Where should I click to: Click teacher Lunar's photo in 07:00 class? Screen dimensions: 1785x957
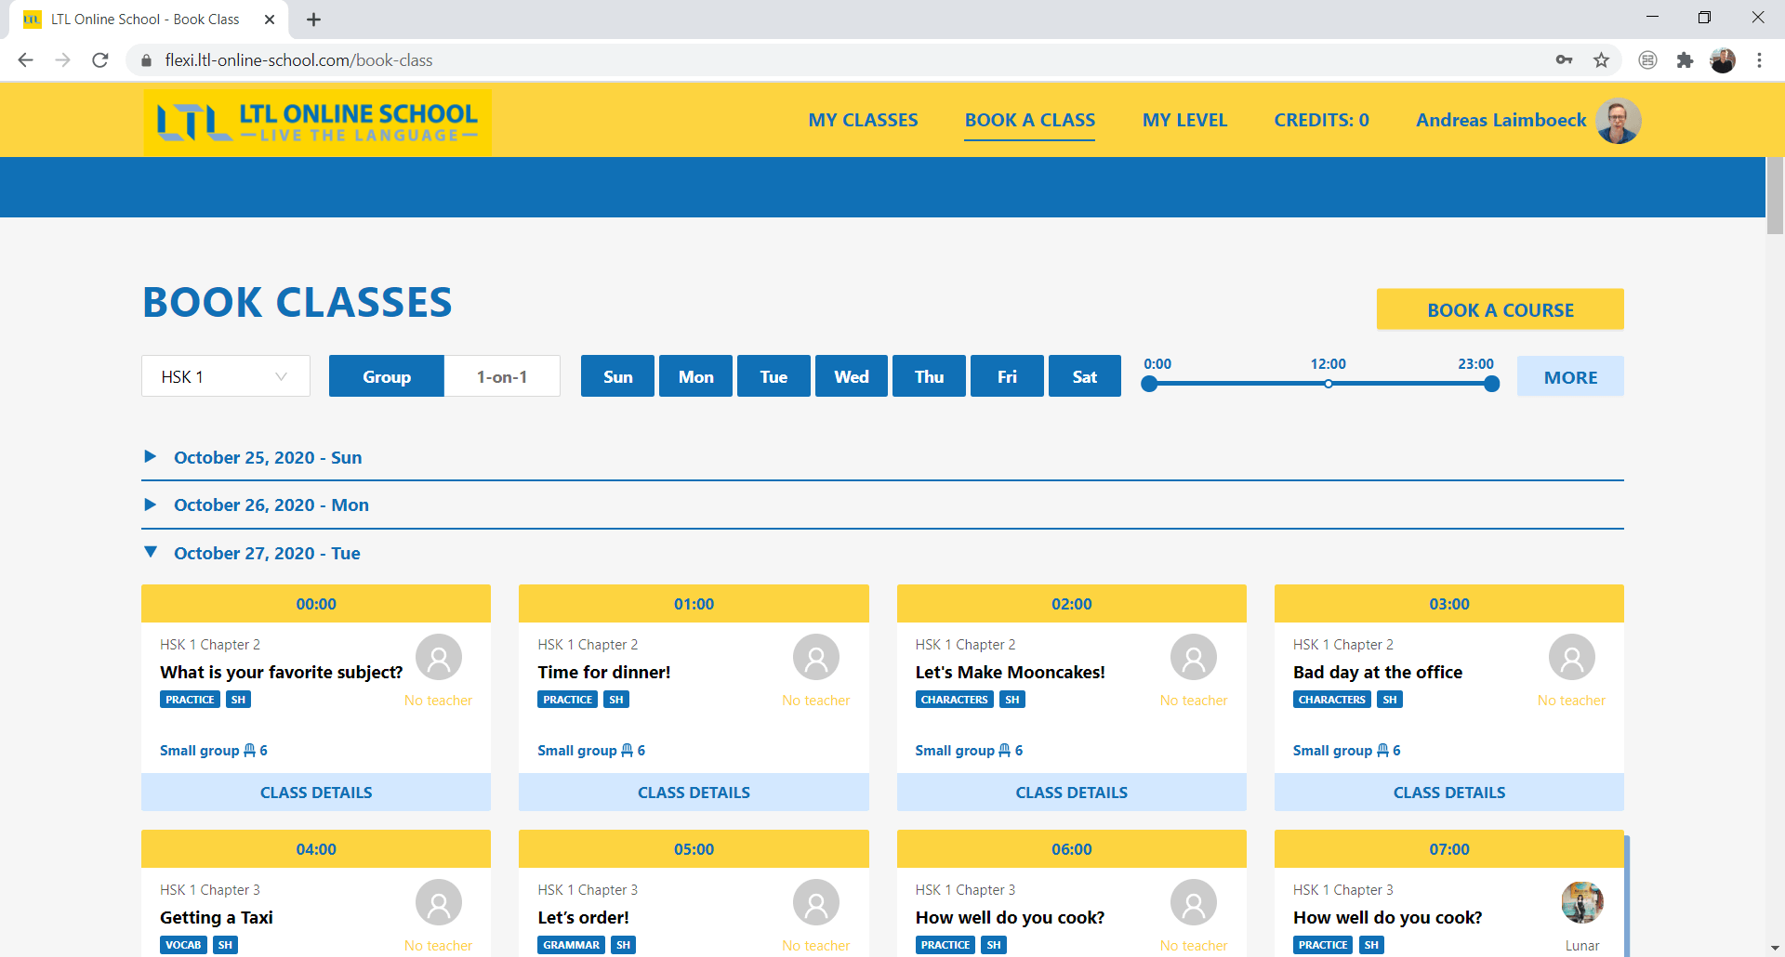[x=1581, y=902]
